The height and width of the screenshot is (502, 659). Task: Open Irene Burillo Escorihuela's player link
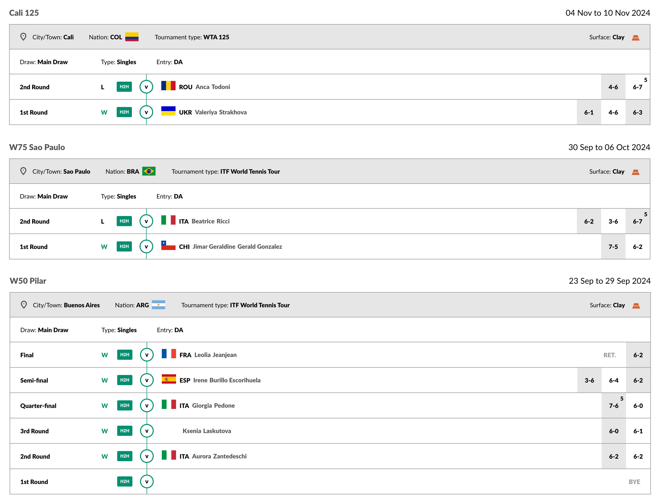click(x=227, y=380)
